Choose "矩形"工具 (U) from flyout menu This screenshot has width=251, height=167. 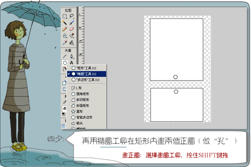[87, 68]
